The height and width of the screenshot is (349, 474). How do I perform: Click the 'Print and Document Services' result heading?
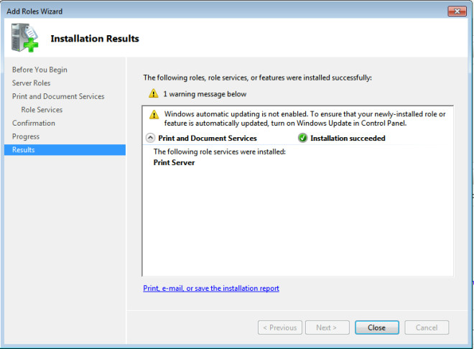[208, 138]
